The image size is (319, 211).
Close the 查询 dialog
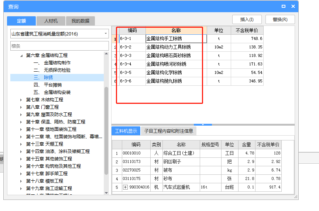293,6
